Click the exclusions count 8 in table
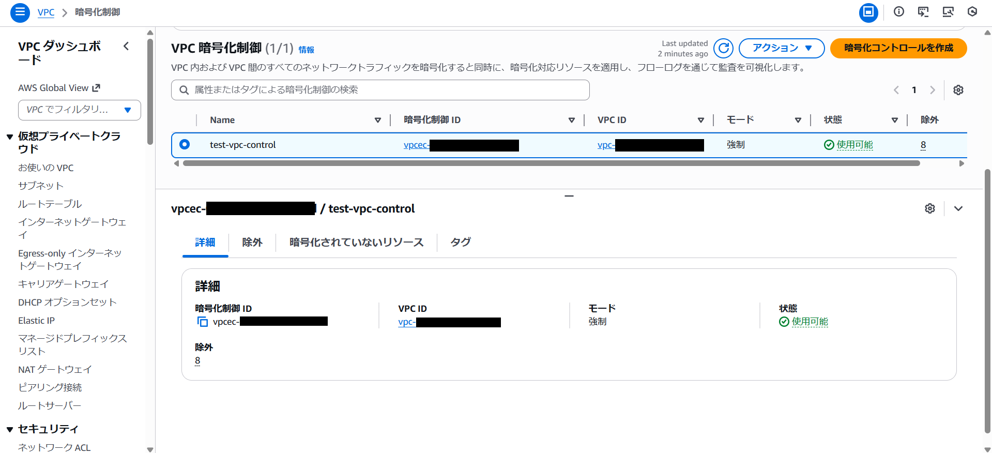Viewport: 992px width, 453px height. (923, 145)
